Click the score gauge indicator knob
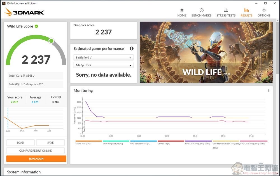 coord(51,41)
